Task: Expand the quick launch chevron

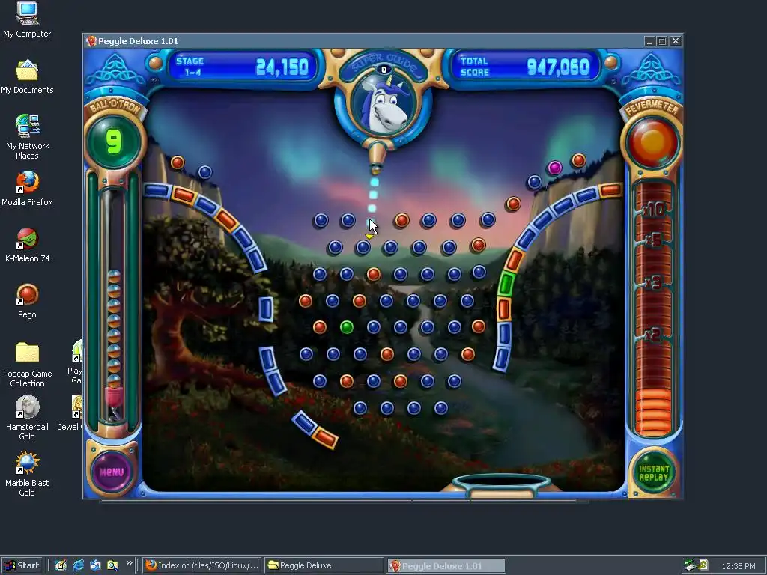Action: [x=129, y=563]
